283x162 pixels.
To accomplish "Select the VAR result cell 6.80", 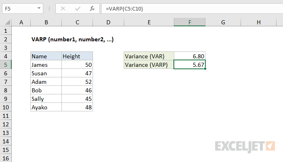I will (x=190, y=56).
